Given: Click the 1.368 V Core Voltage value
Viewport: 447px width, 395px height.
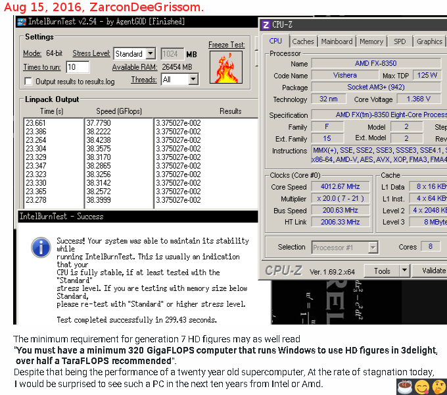Looking at the screenshot, I should point(418,99).
